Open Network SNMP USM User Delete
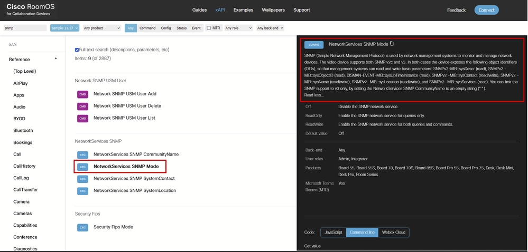Viewport: 528px width, 252px height. [127, 106]
